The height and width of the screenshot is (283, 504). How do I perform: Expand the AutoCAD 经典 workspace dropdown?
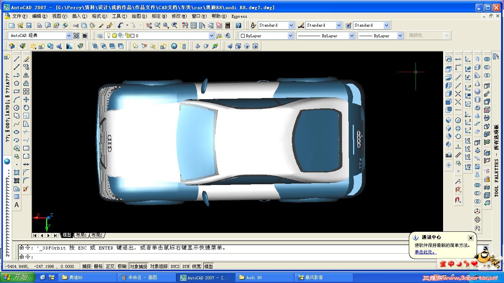pos(69,36)
